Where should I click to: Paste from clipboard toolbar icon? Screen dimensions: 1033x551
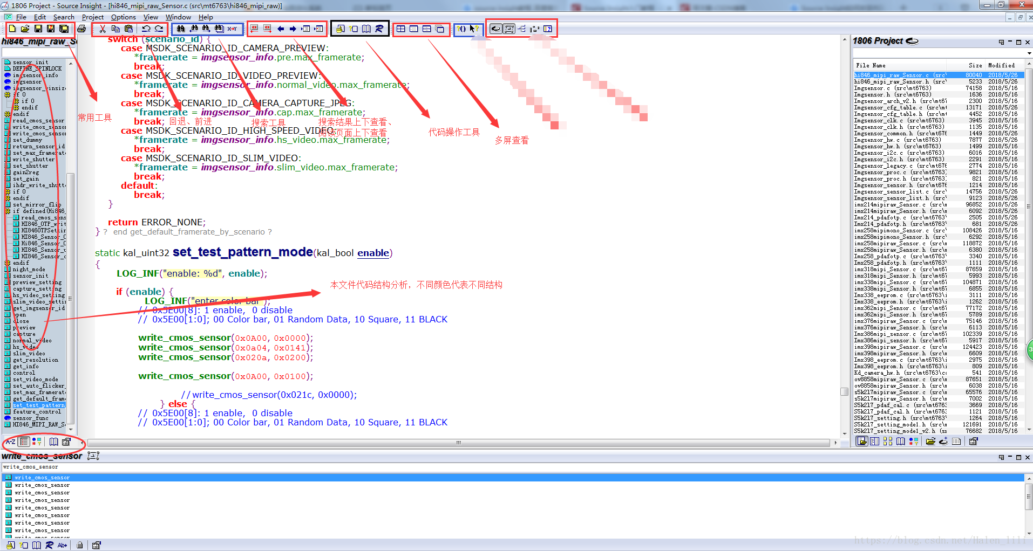128,29
